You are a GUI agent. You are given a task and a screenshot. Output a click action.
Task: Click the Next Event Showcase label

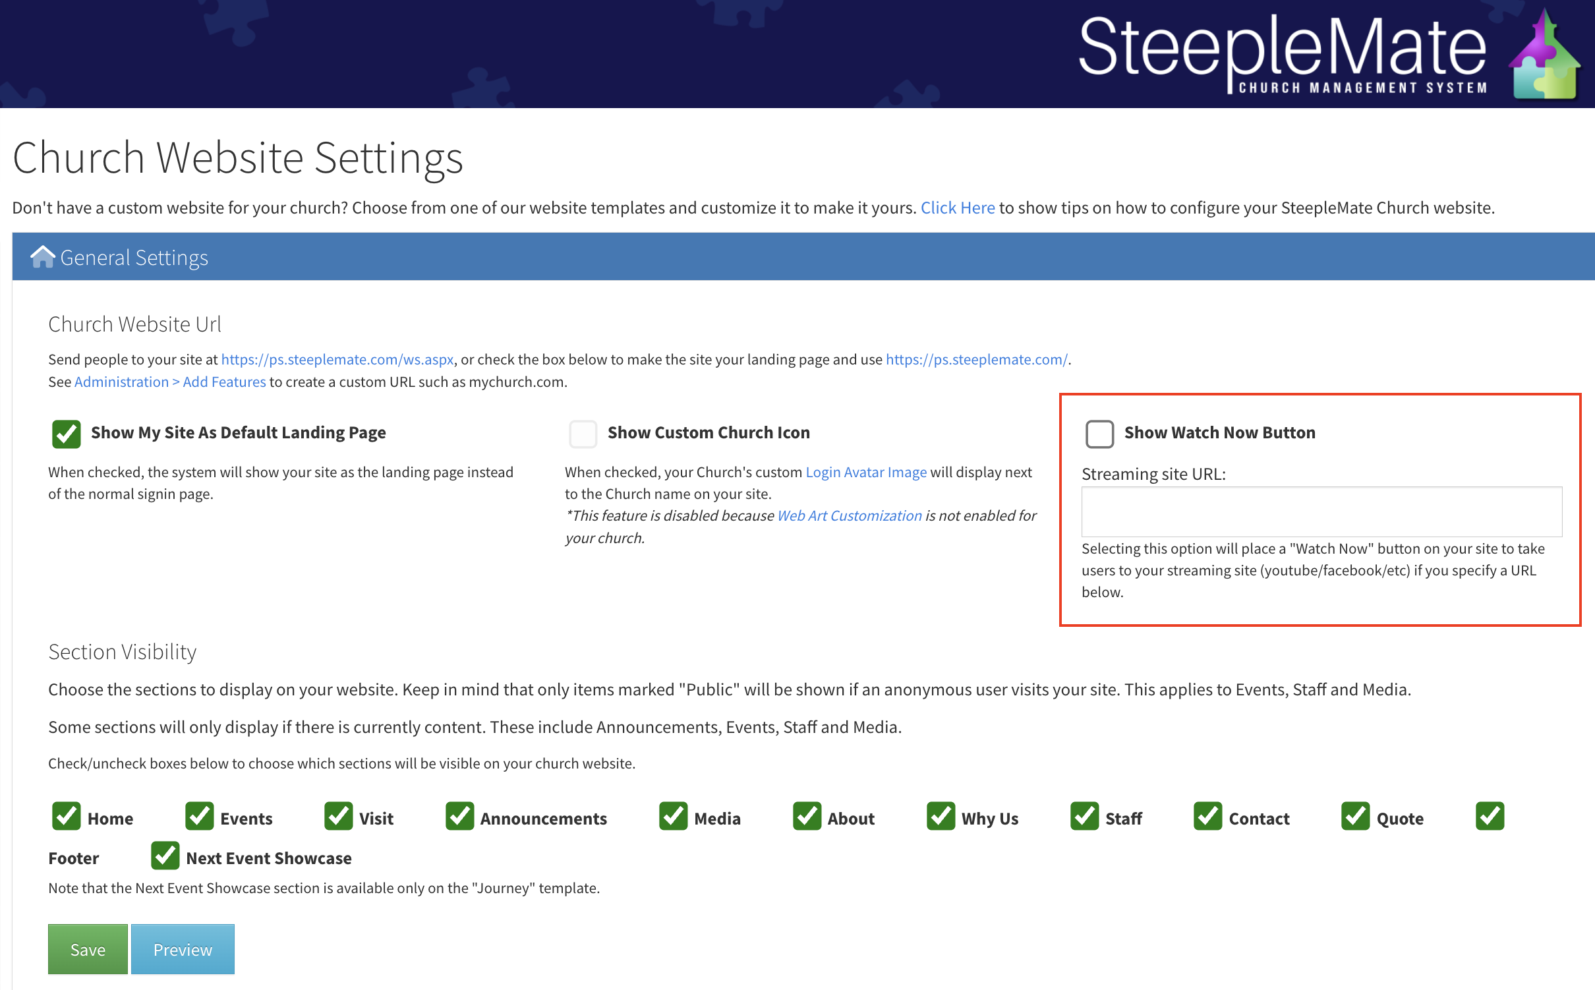[269, 858]
